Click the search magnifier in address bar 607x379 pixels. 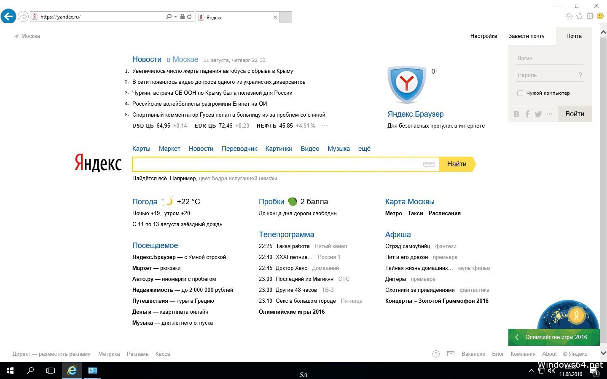pyautogui.click(x=169, y=17)
